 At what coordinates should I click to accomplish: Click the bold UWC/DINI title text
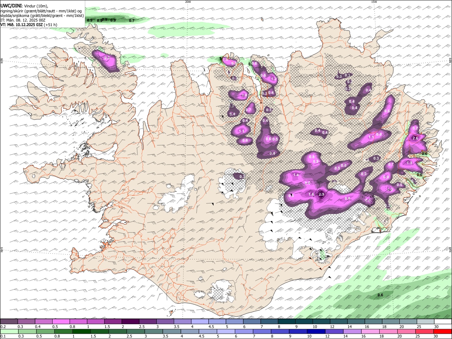pos(11,5)
